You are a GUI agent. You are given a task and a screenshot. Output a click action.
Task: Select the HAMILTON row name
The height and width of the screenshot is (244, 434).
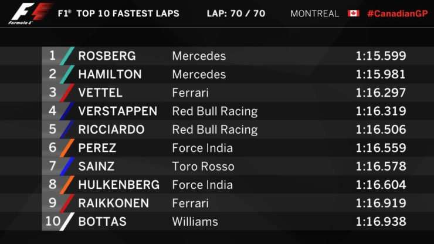[x=110, y=74]
